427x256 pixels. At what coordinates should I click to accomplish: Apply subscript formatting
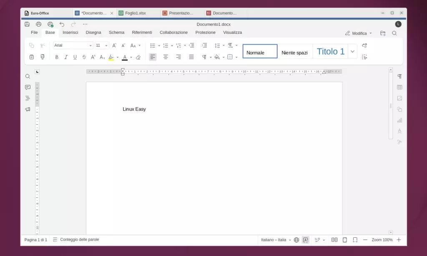pos(102,57)
